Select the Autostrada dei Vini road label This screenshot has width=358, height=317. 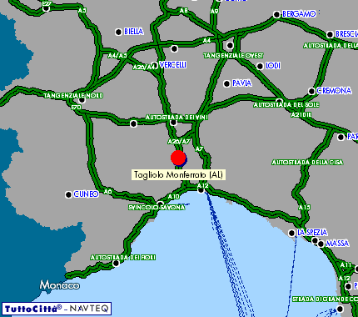177,118
